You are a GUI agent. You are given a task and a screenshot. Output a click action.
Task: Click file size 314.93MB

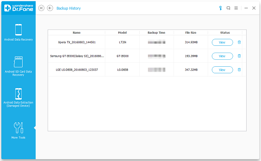pyautogui.click(x=191, y=42)
